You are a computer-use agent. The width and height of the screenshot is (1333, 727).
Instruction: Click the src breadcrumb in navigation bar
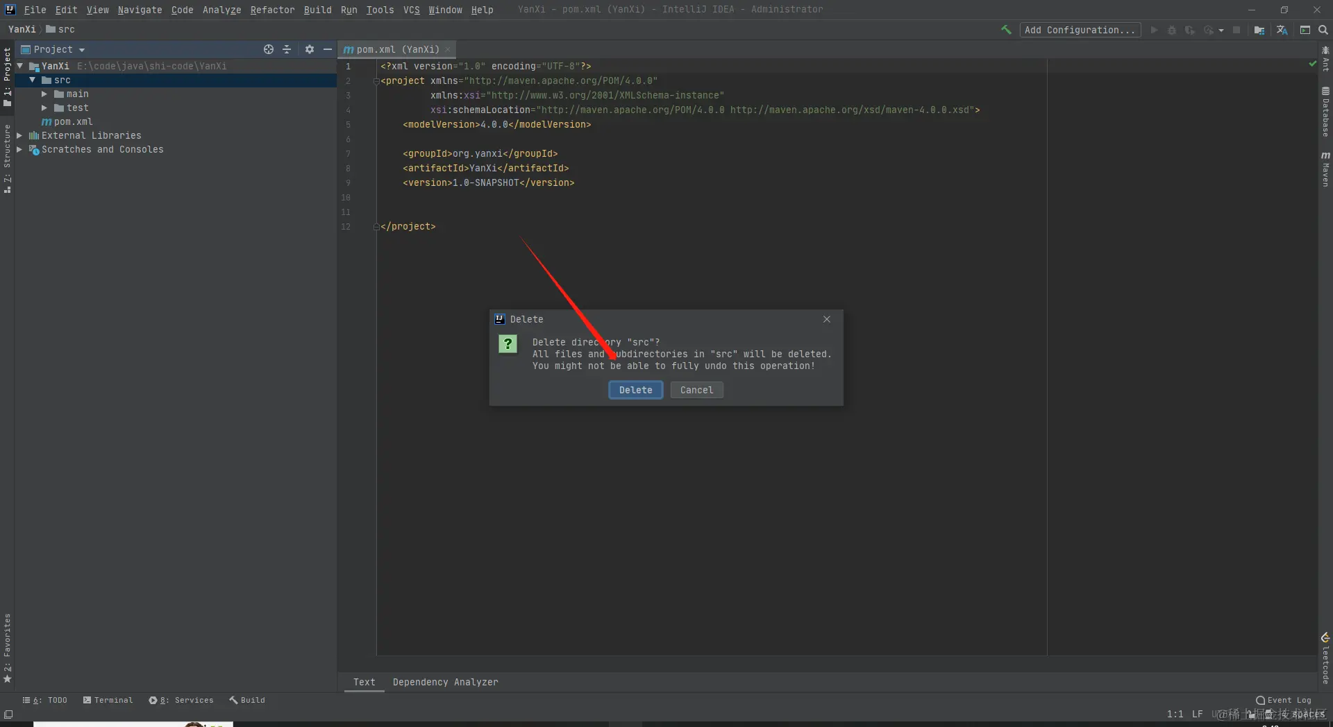pyautogui.click(x=60, y=29)
